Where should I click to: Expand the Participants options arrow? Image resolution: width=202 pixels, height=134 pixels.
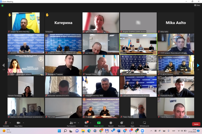click(x=79, y=123)
